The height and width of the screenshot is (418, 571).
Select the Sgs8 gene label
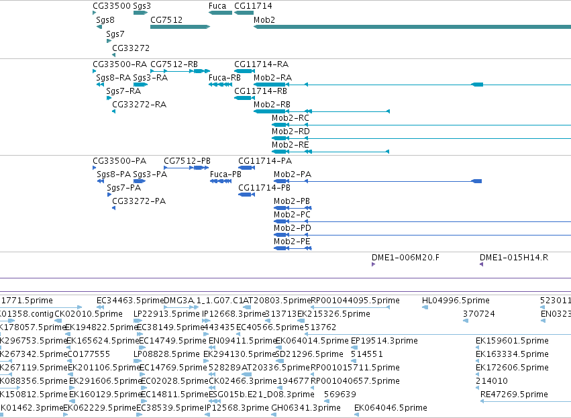pos(105,20)
